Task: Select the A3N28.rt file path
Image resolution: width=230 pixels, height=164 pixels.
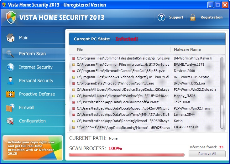Action: [118, 102]
